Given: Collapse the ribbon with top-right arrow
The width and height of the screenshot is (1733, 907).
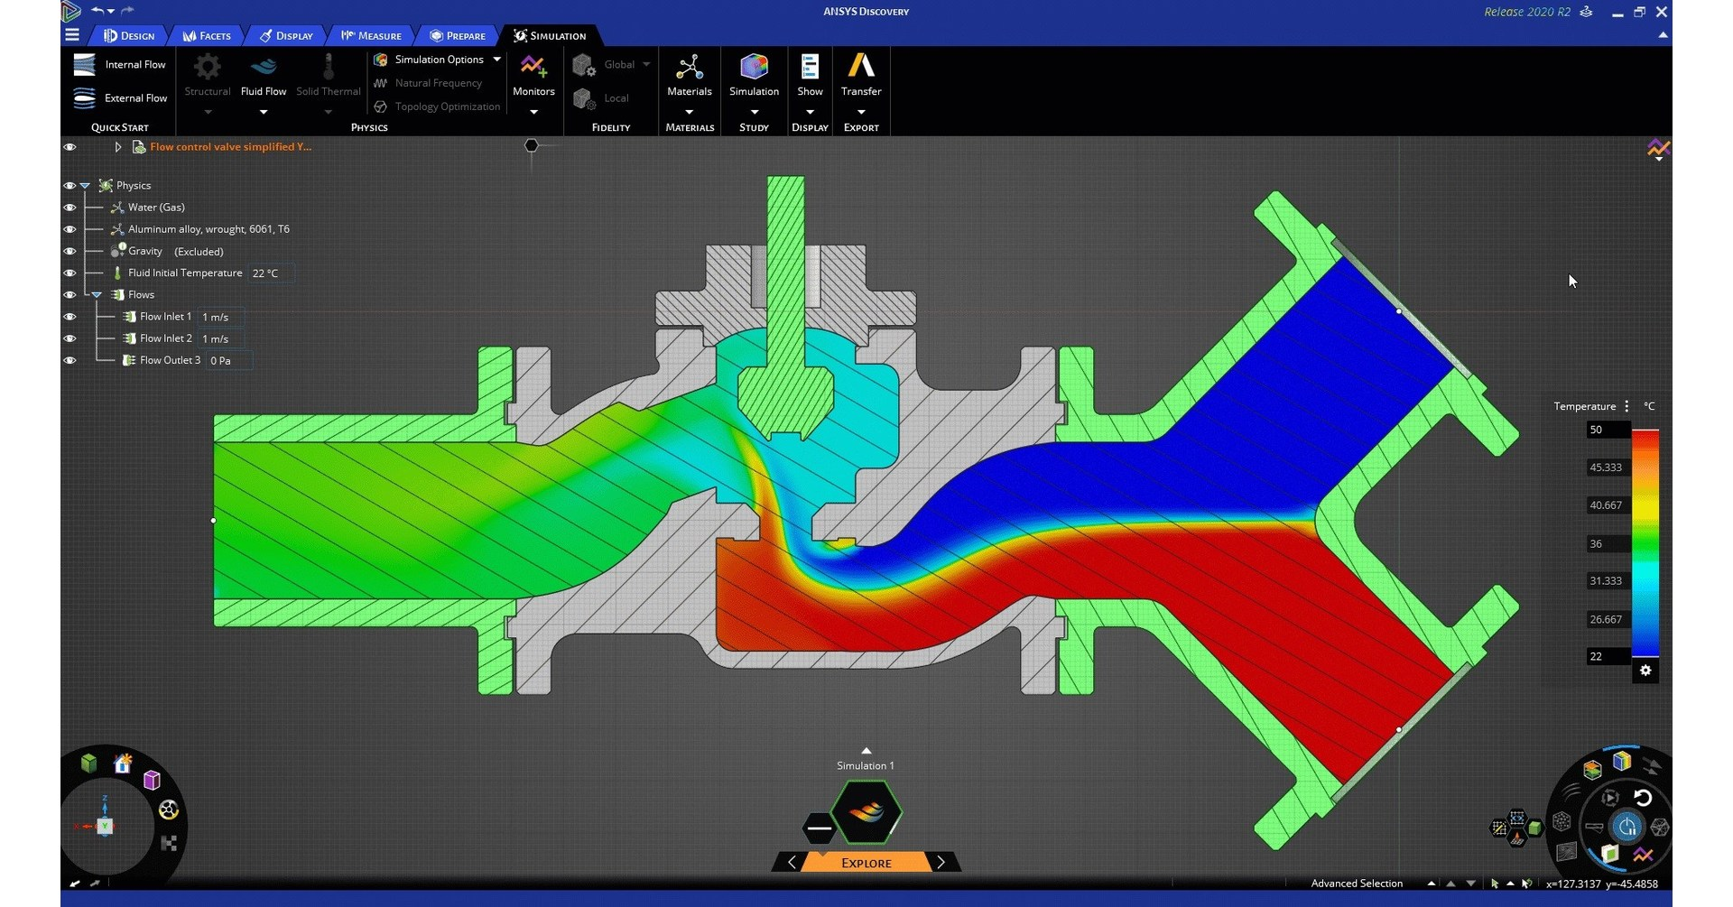Looking at the screenshot, I should (x=1663, y=34).
